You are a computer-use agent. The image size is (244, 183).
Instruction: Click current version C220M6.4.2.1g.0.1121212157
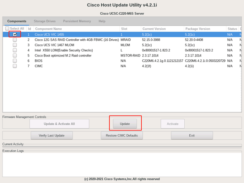click(x=162, y=61)
